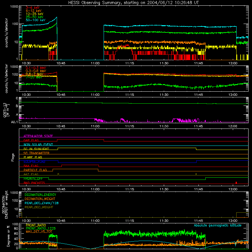252x252 pixels.
Task: Select the NON_SOLAR_EVENT flag label
Action: click(x=38, y=145)
